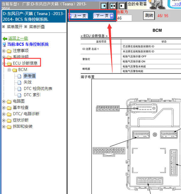Viewport: 181px width, 194px height.
Task: Expand the DTC/ 电路诊断 tree node
Action: (4, 114)
